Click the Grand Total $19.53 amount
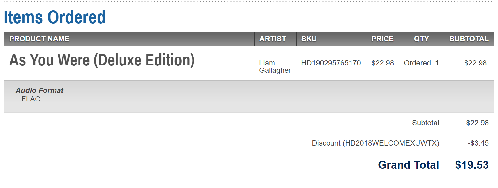The image size is (498, 188). (x=472, y=165)
